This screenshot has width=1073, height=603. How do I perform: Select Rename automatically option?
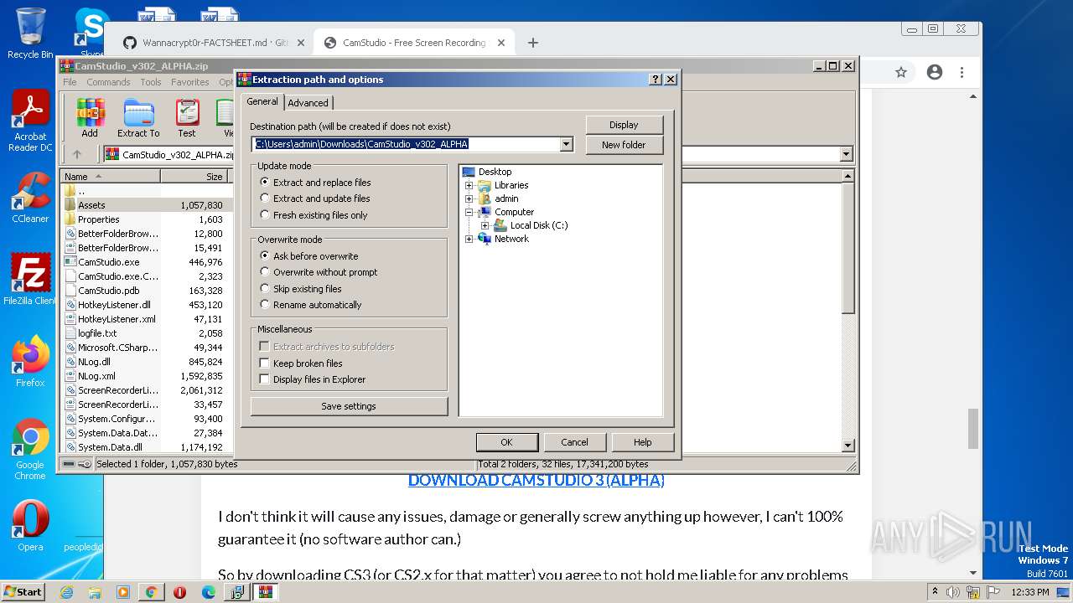310,305
